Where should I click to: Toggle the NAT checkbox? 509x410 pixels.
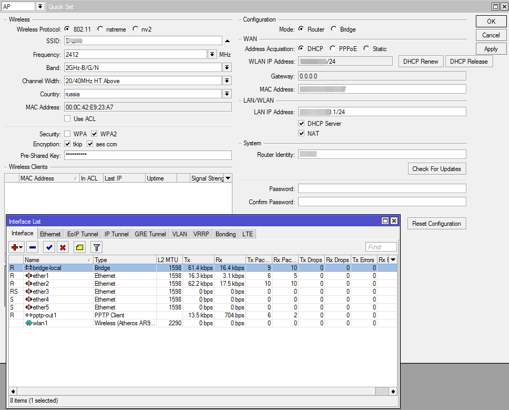pyautogui.click(x=301, y=134)
